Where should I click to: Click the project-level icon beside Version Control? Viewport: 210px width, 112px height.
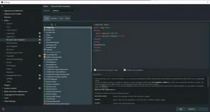40,88
